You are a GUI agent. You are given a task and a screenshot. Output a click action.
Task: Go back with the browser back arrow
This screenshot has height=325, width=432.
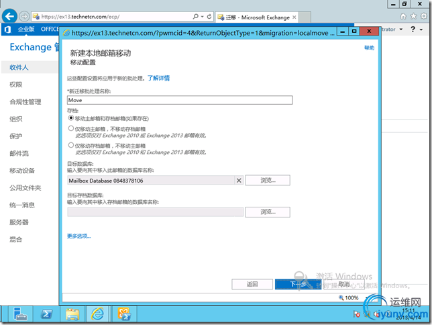coord(9,16)
